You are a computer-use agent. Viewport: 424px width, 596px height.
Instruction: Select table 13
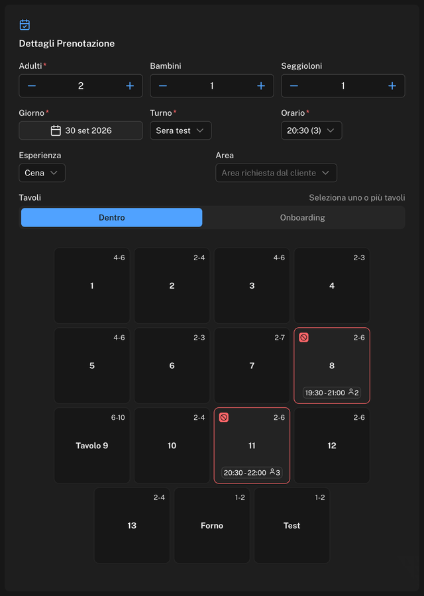click(x=132, y=525)
